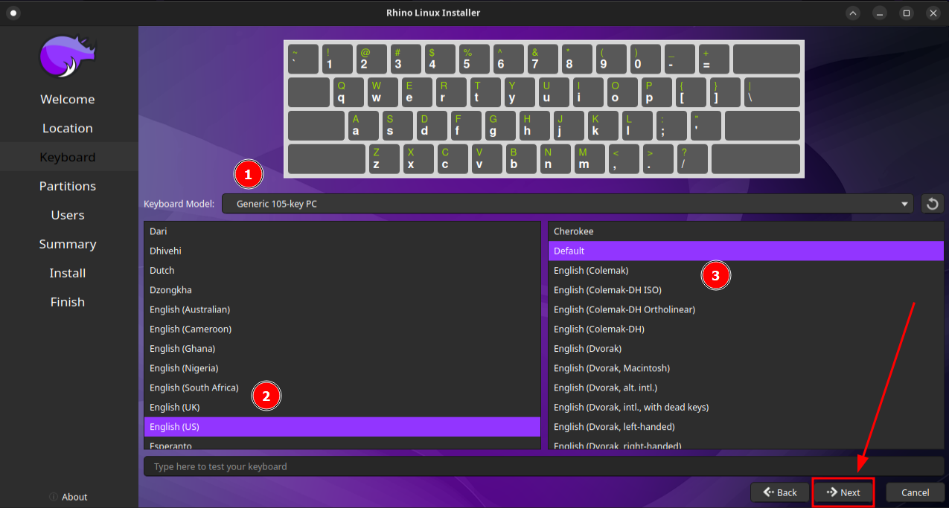Click the Rhino Linux logo in sidebar
Image resolution: width=949 pixels, height=508 pixels.
coord(68,57)
